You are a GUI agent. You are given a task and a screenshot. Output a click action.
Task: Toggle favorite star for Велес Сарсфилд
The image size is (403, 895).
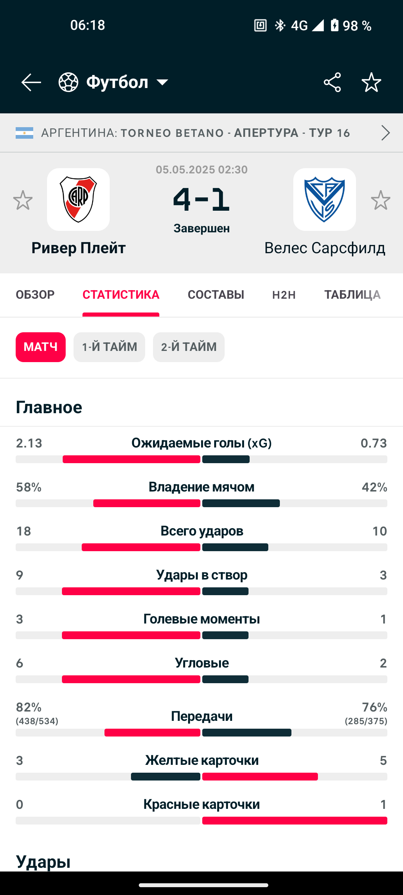(381, 200)
